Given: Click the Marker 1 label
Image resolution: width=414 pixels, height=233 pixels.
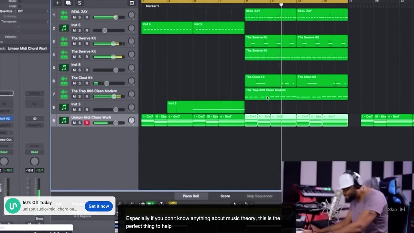Looking at the screenshot, I should coord(152,6).
